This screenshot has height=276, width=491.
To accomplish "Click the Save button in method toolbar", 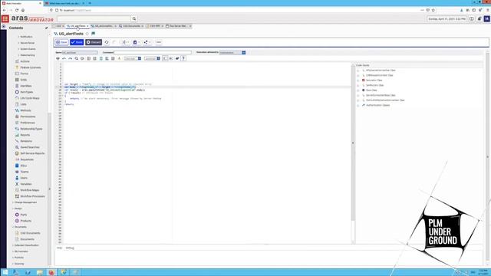I will coord(61,42).
